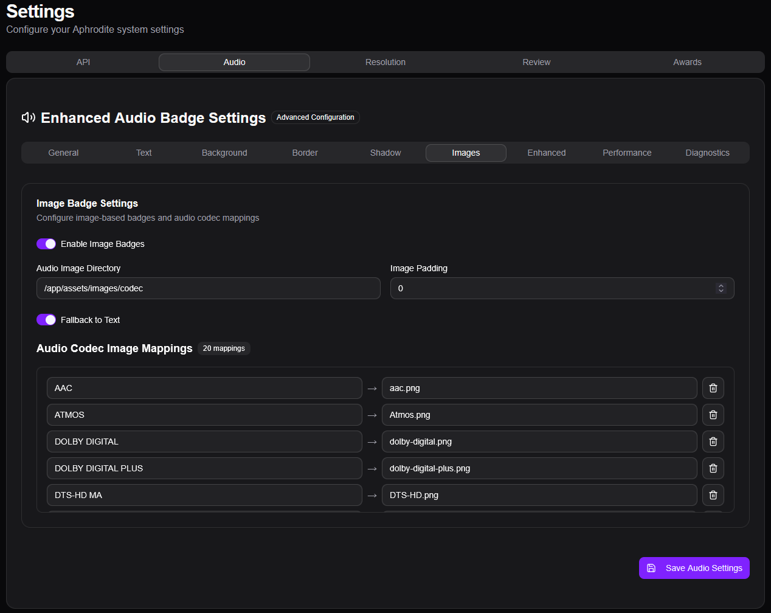Edit the dolby-digital.png image field
The height and width of the screenshot is (613, 771).
coord(539,442)
